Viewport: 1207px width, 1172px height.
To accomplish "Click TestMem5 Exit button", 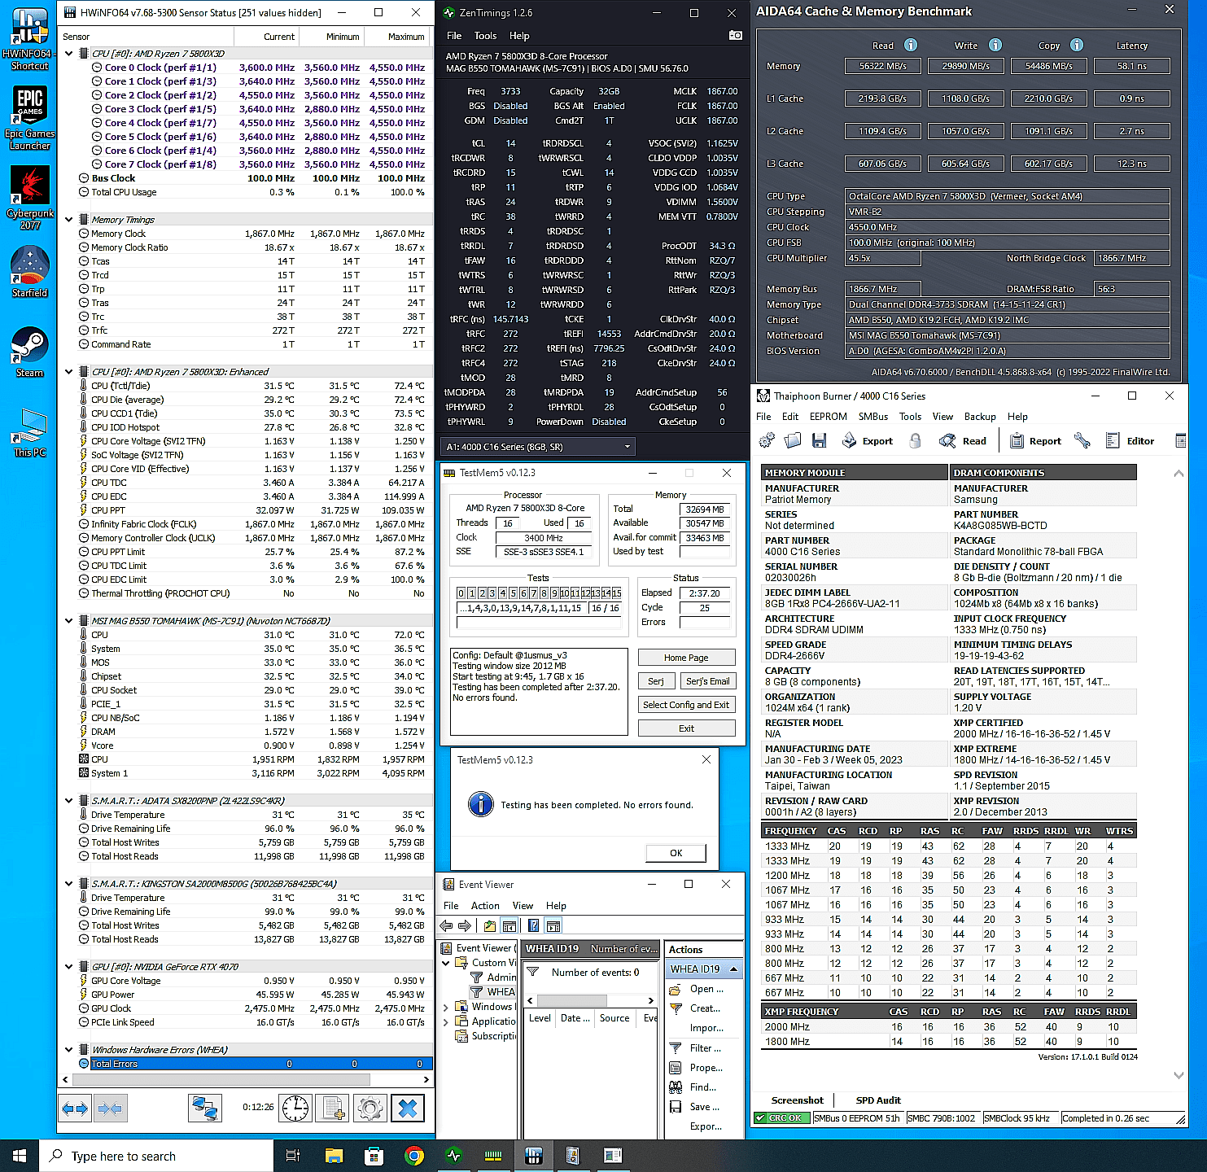I will tap(686, 728).
